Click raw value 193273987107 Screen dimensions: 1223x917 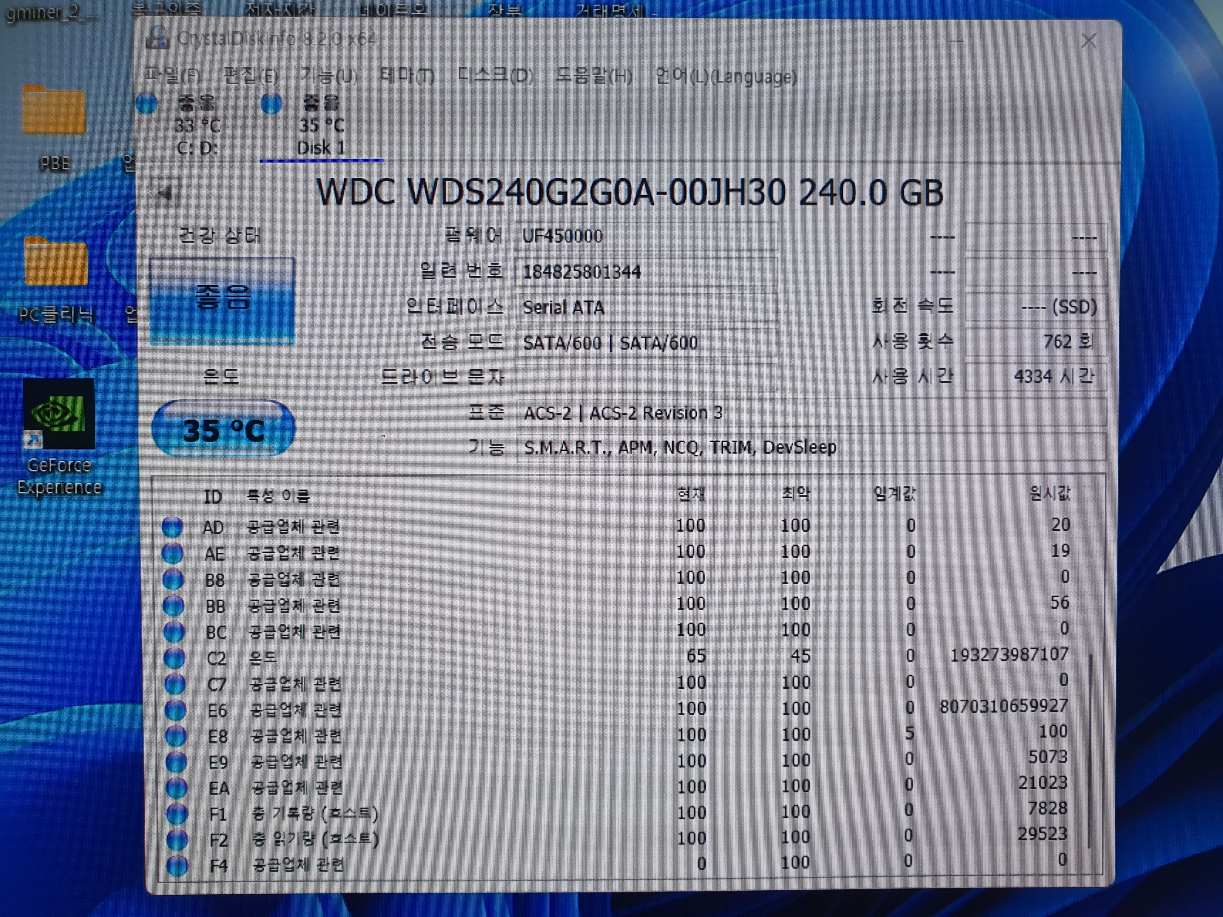click(1009, 654)
